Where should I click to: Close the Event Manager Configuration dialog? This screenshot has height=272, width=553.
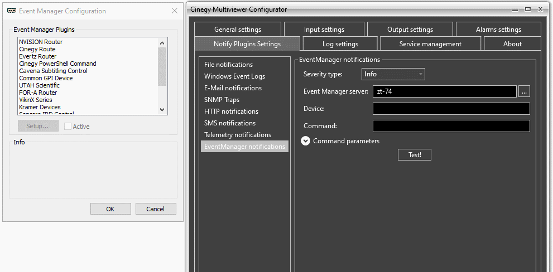[x=175, y=11]
